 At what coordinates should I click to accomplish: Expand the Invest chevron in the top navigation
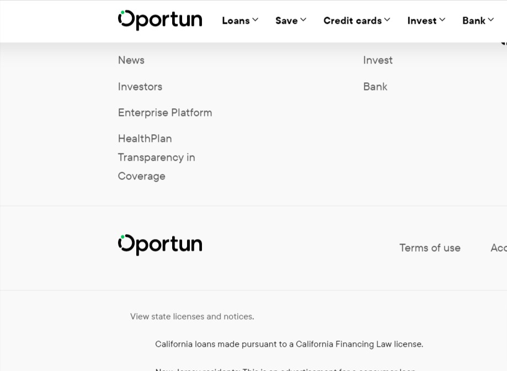(x=442, y=20)
